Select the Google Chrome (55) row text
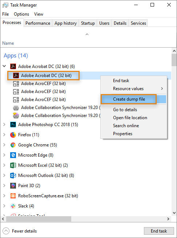 click(38, 145)
